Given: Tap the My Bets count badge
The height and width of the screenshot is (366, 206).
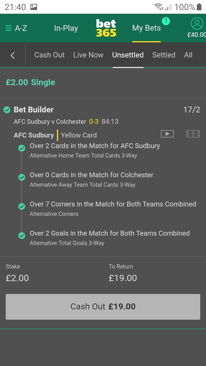Looking at the screenshot, I should point(166,21).
